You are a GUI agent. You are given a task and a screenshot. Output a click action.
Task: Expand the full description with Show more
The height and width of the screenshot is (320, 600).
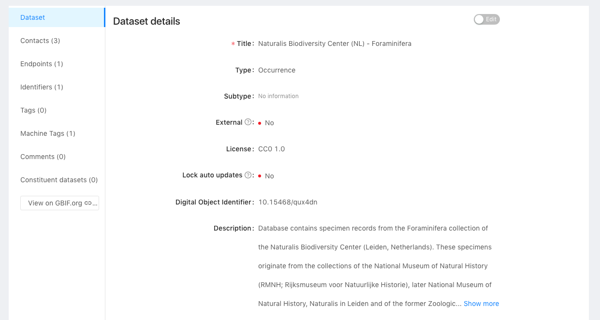pos(481,303)
